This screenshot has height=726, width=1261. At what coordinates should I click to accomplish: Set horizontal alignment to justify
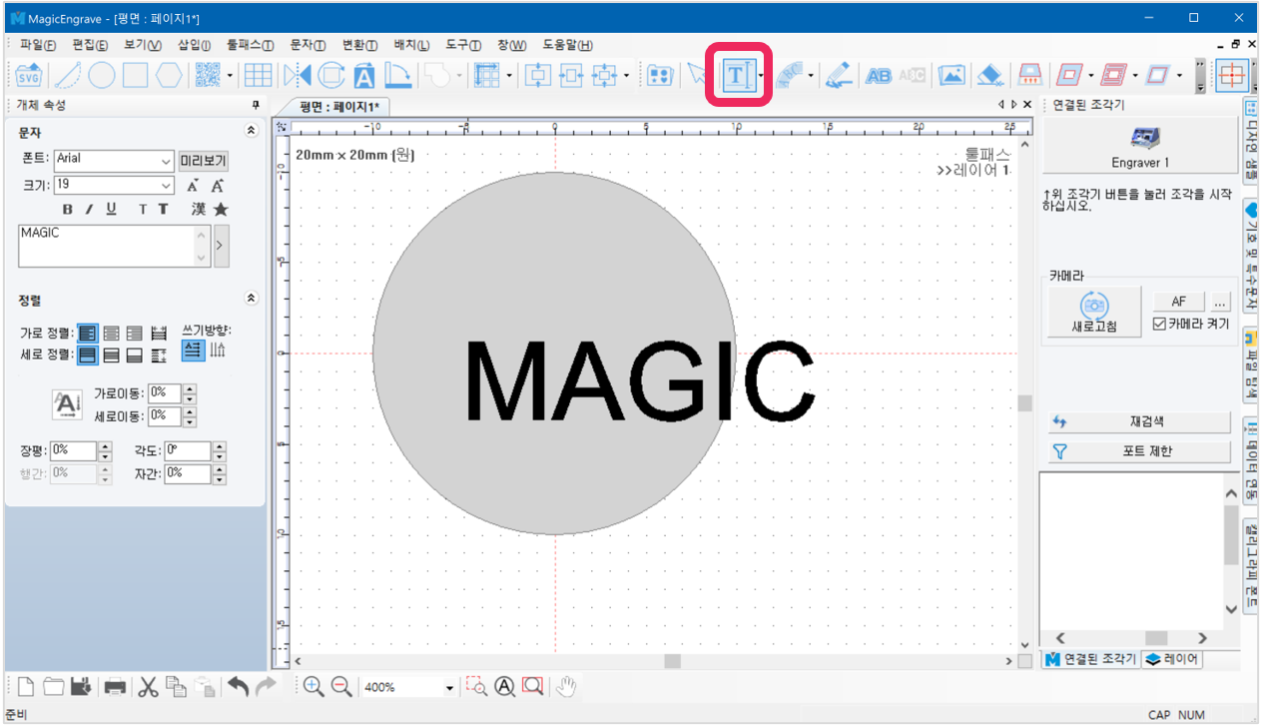point(159,333)
